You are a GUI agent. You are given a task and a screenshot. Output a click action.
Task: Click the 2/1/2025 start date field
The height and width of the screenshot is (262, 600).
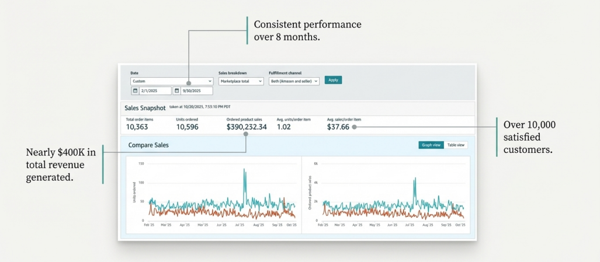click(x=154, y=91)
